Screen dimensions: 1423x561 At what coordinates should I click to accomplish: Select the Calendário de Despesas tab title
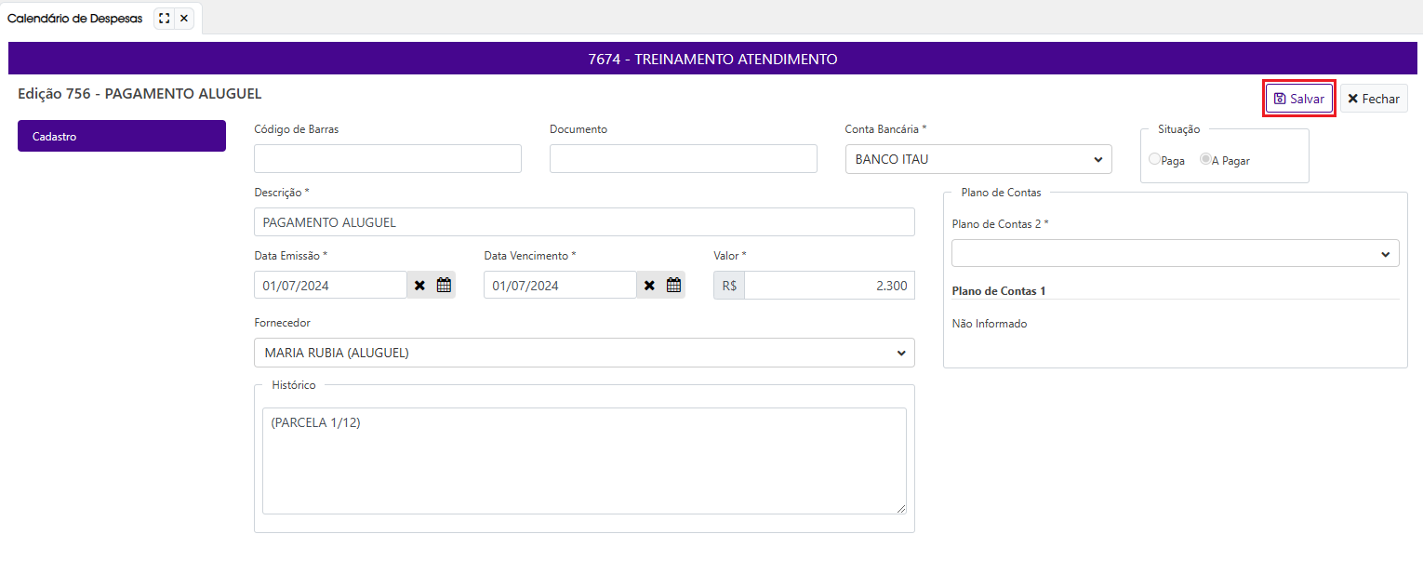pyautogui.click(x=75, y=18)
